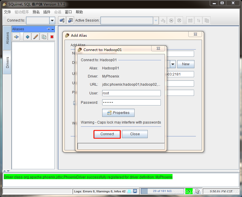Click the clock showing 5:58:01 PM CST
Image resolution: width=242 pixels, height=197 pixels.
pos(221,191)
